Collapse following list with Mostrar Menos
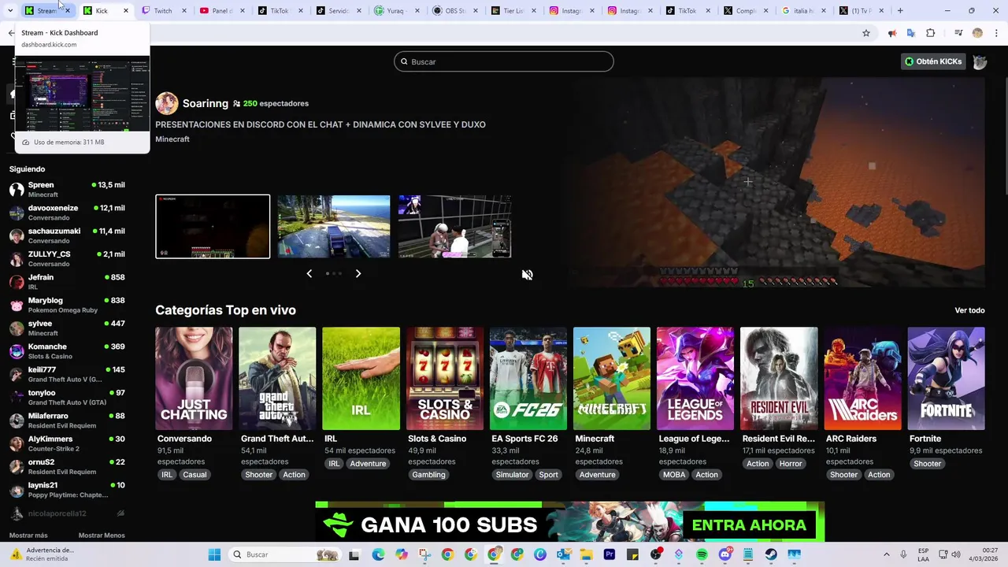 click(x=102, y=535)
